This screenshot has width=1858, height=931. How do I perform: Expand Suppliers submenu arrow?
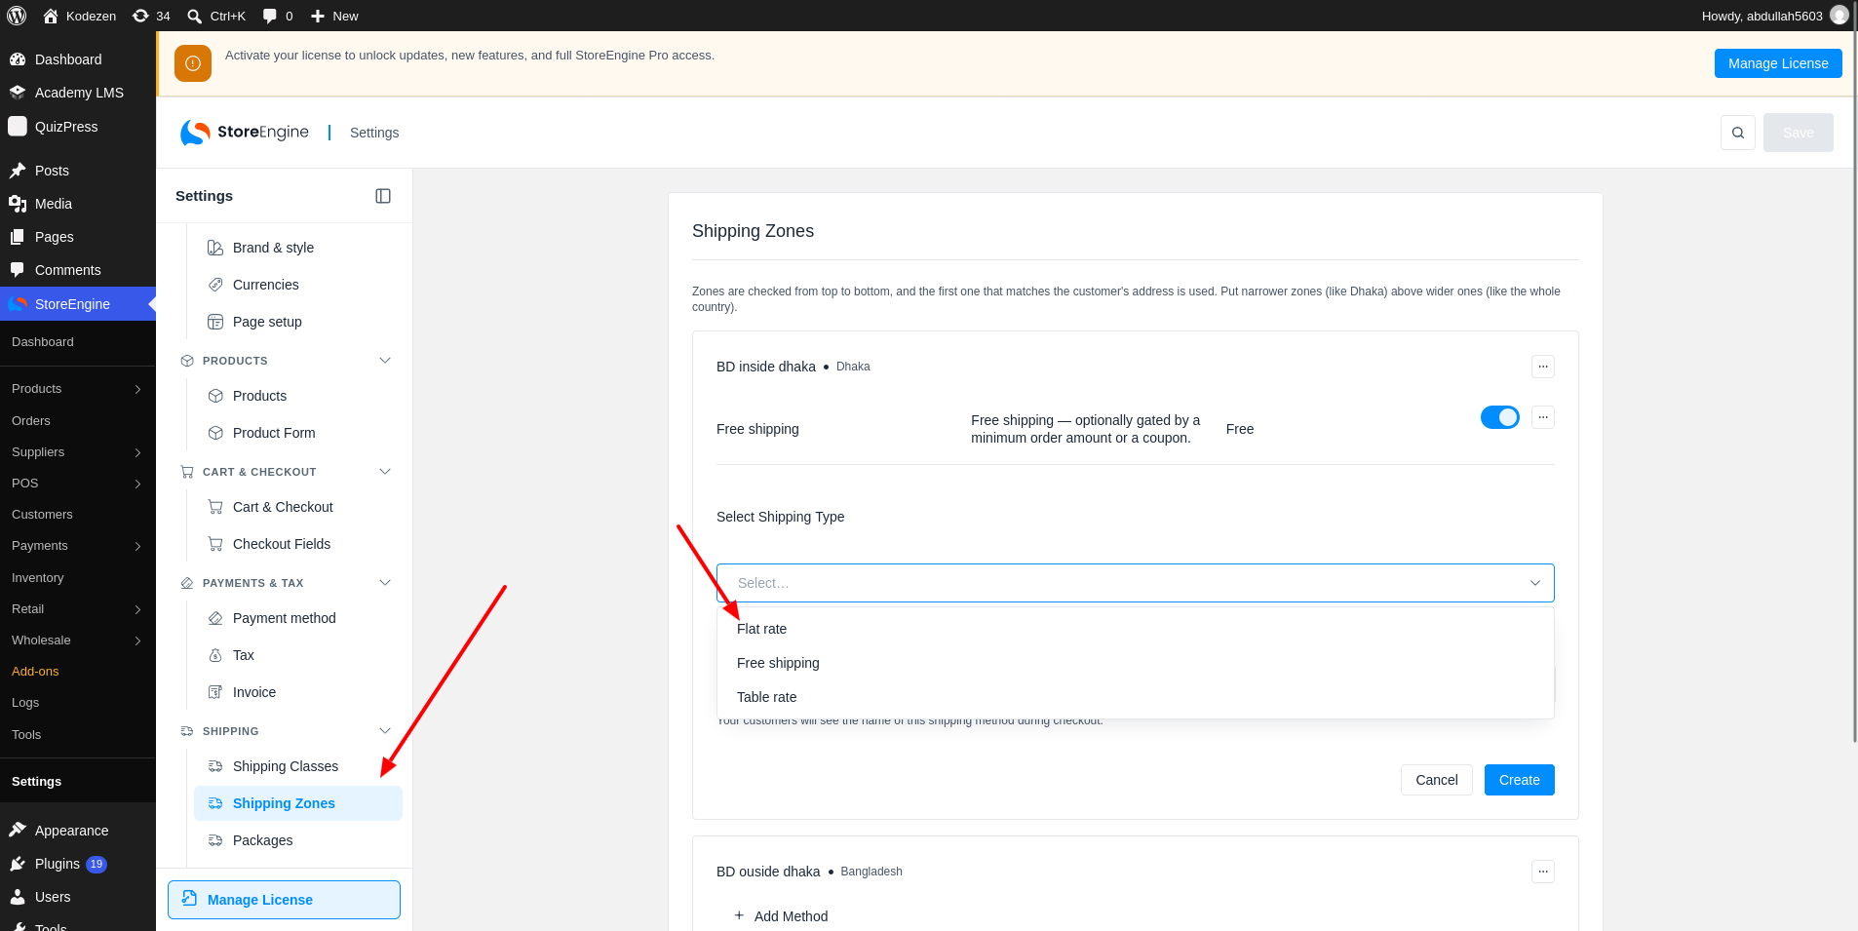click(x=137, y=452)
